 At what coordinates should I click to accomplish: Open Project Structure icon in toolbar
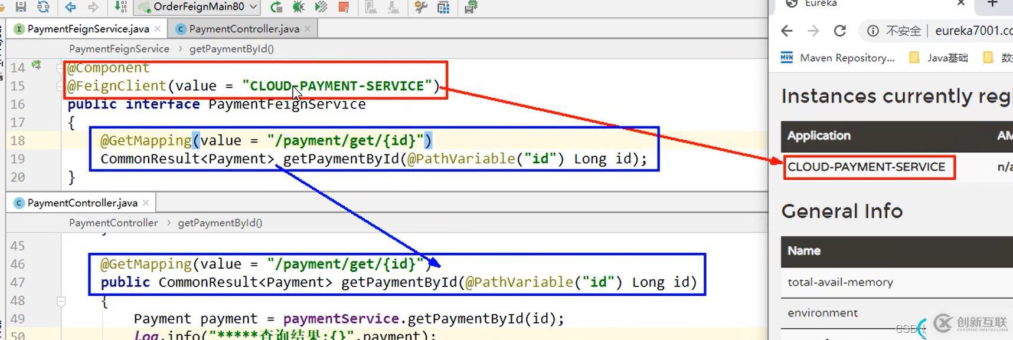(443, 7)
